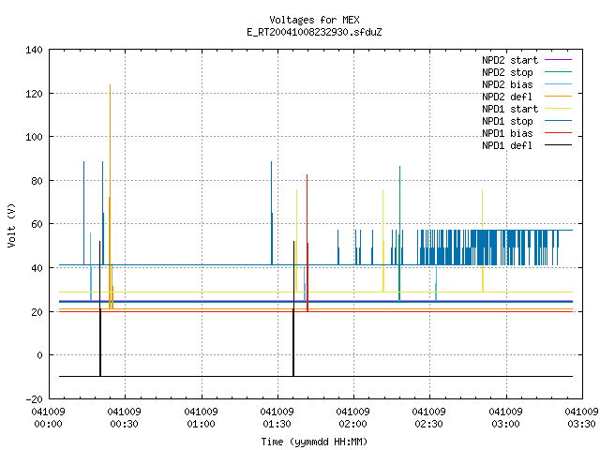The height and width of the screenshot is (450, 600).
Task: Click the 01:30 x-axis tick label
Action: point(277,424)
